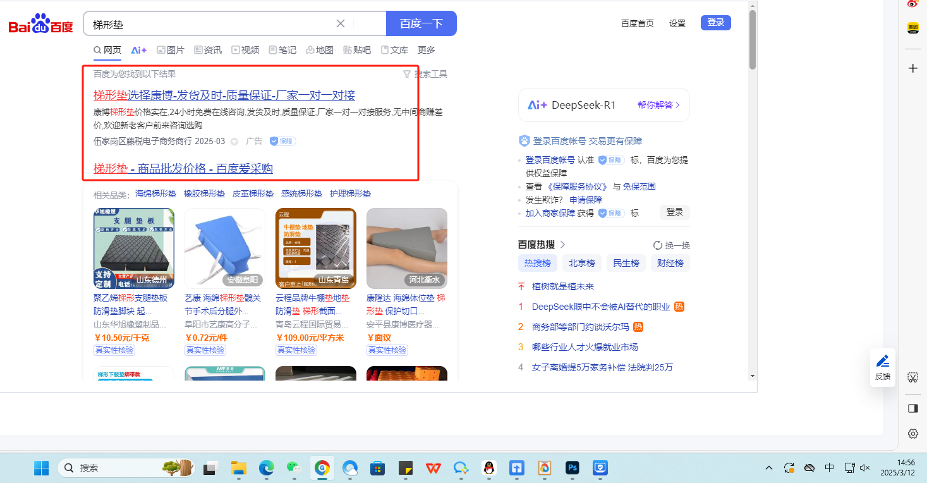Open QQ from the taskbar
The width and height of the screenshot is (927, 483).
pos(488,468)
